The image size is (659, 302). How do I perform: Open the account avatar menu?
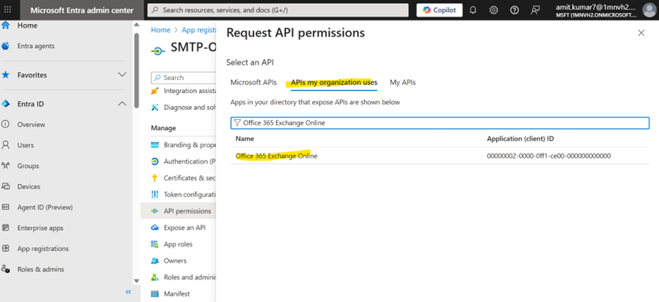[x=649, y=10]
